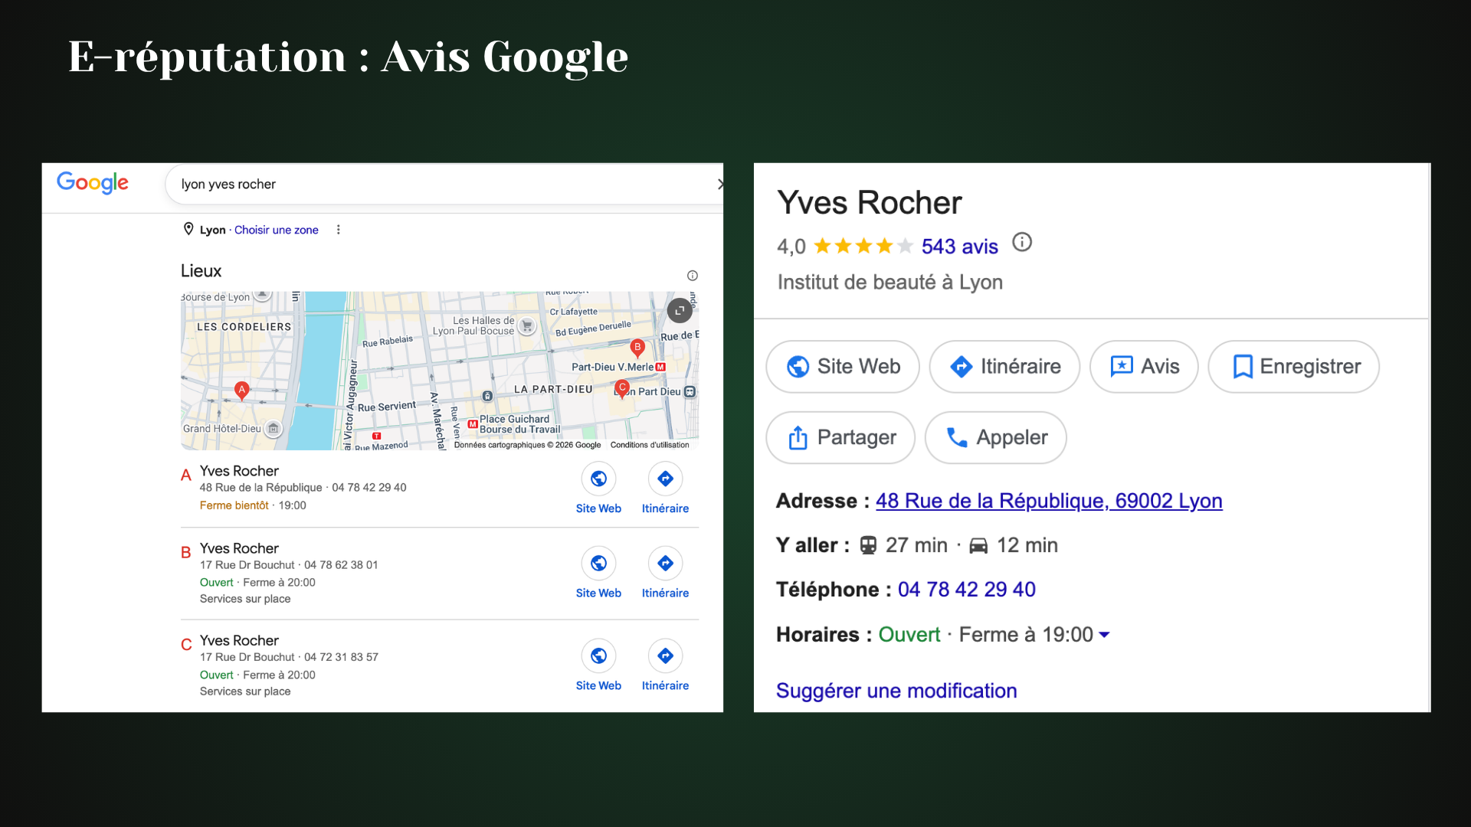
Task: Select map pin A on the map
Action: coord(242,391)
